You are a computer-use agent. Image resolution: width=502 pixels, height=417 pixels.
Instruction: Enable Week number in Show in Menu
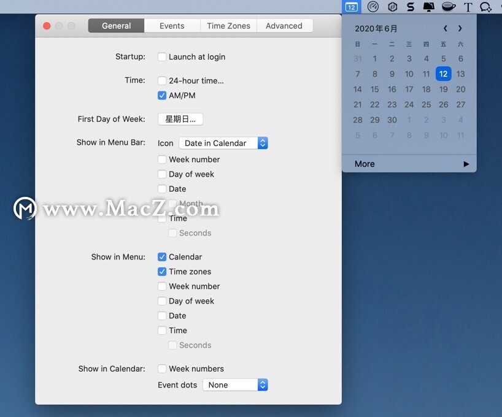tap(162, 286)
